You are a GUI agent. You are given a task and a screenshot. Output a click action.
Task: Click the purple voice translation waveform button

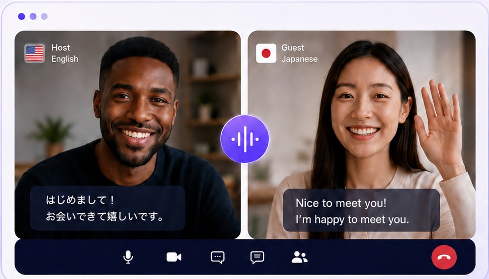245,139
